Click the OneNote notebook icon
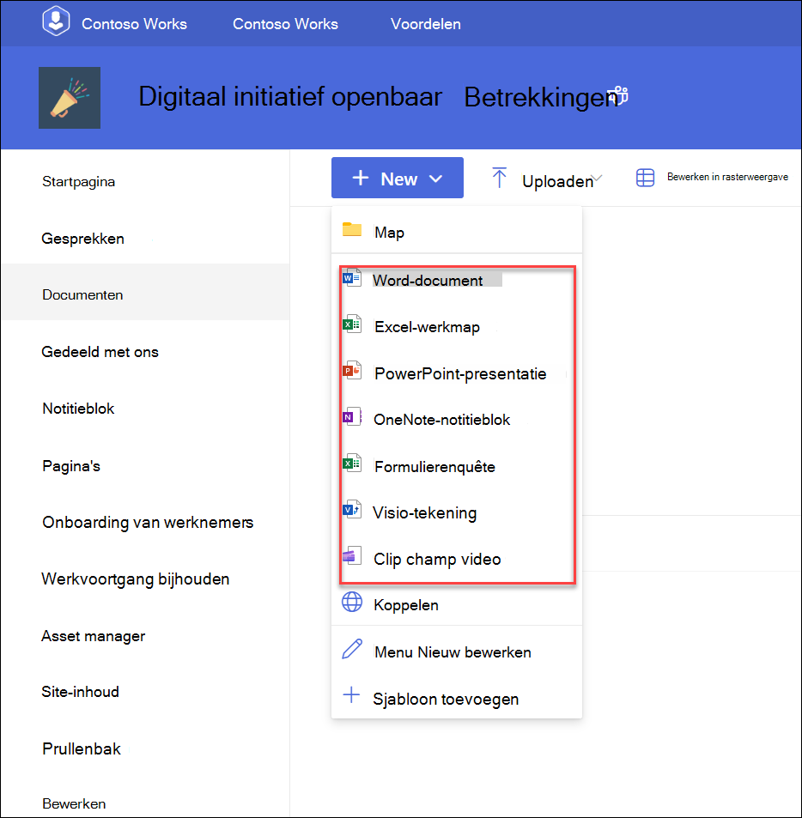The image size is (802, 818). point(352,417)
